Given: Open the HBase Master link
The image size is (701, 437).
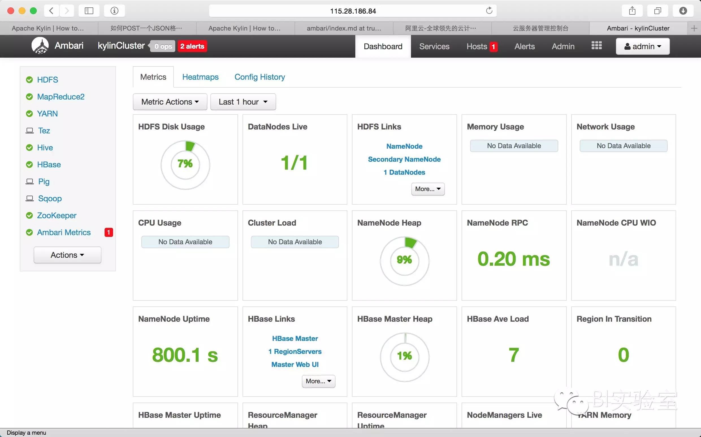Looking at the screenshot, I should click(295, 338).
